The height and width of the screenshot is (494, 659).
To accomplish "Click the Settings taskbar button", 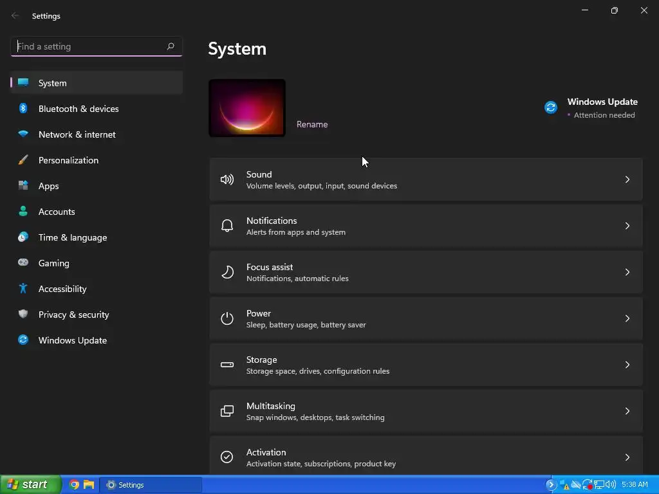I will tap(151, 485).
